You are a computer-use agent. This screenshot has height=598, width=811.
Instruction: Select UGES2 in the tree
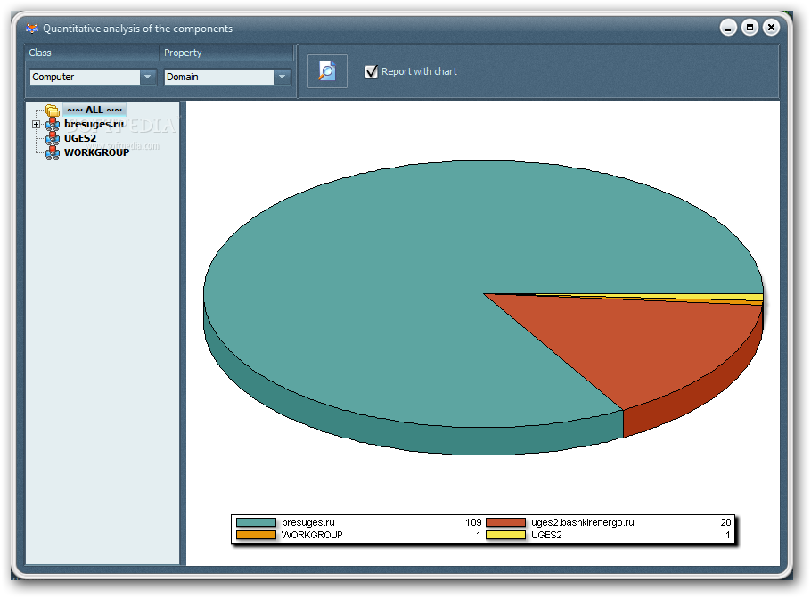80,138
